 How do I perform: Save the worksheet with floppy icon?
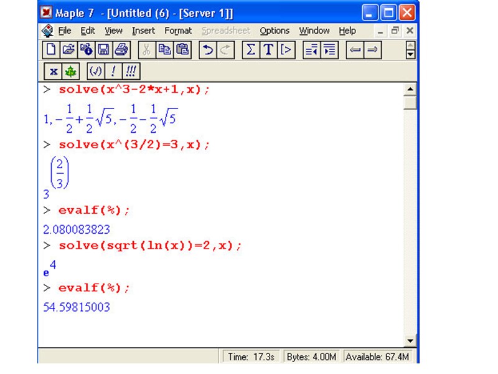(x=103, y=50)
